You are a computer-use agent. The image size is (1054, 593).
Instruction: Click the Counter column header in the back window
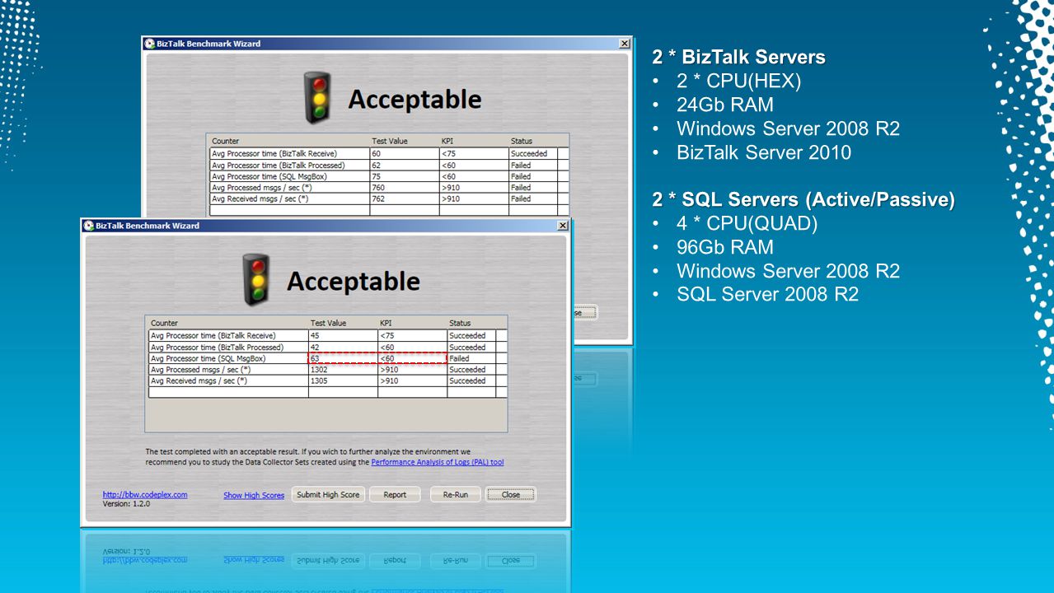coord(289,141)
